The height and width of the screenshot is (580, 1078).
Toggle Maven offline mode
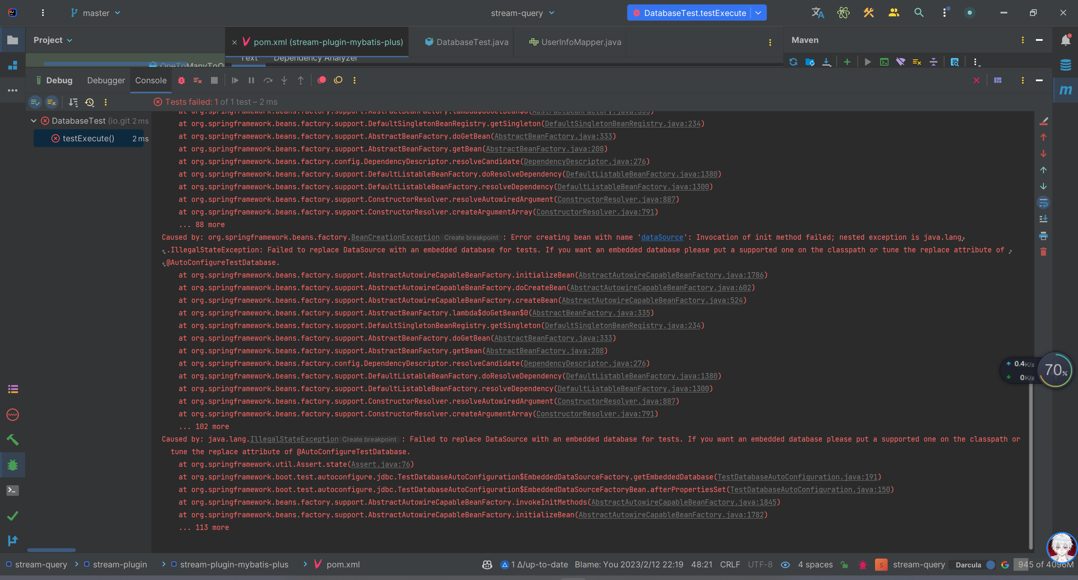900,62
